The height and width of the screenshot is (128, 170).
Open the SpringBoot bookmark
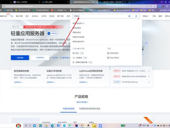pos(163,10)
